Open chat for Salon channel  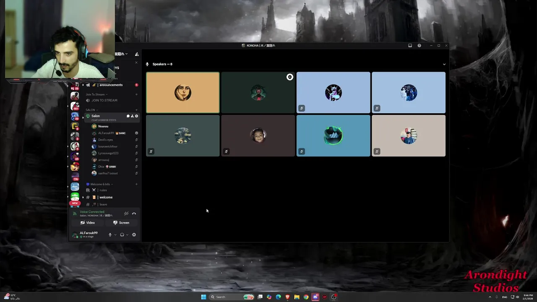click(128, 116)
